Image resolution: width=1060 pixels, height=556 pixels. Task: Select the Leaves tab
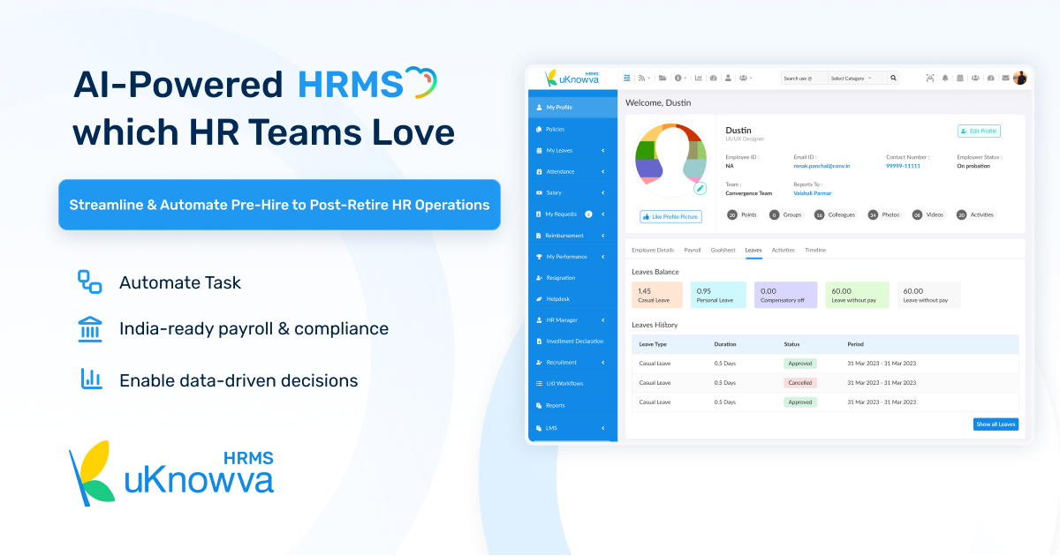click(753, 250)
